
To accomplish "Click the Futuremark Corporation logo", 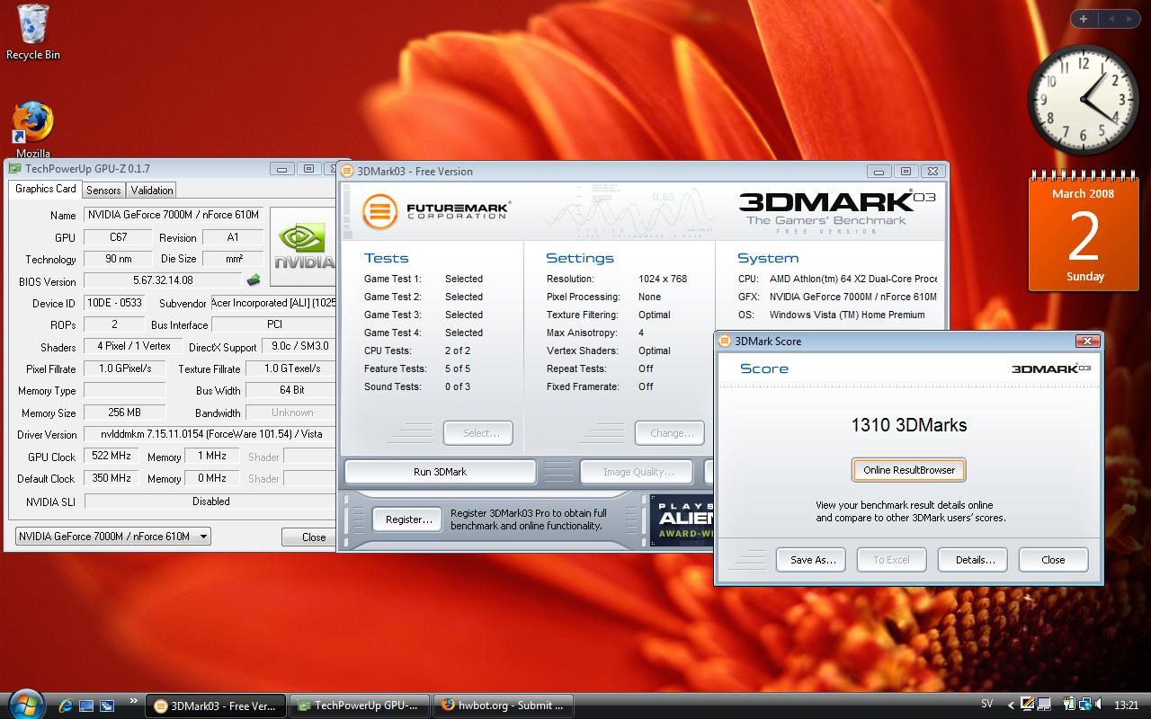I will (x=436, y=211).
